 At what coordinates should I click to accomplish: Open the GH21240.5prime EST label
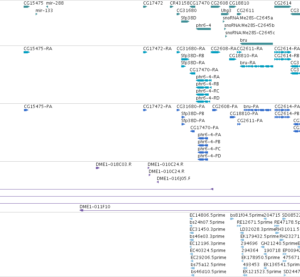click(x=279, y=244)
